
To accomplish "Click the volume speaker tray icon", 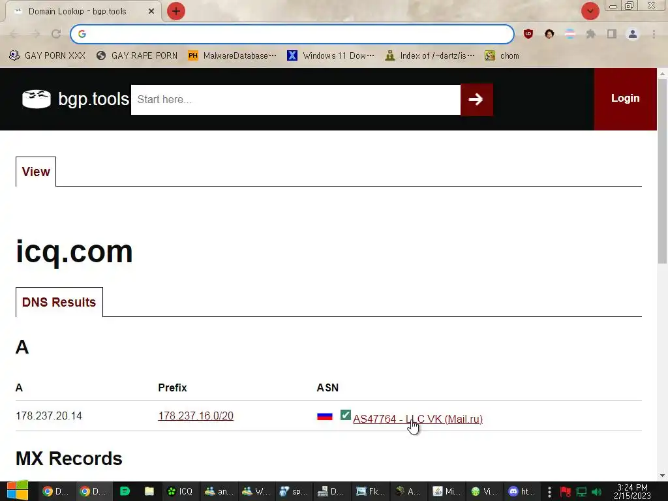I will point(596,492).
